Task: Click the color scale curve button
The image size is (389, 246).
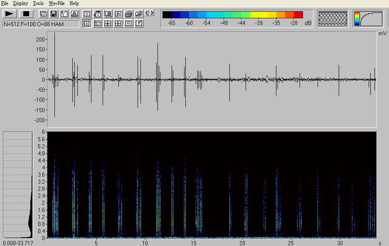Action: 368,18
